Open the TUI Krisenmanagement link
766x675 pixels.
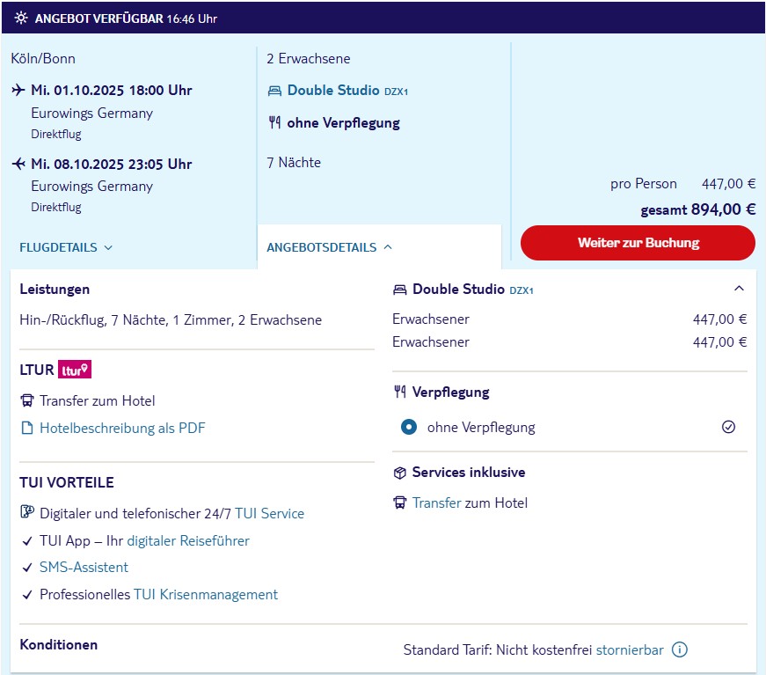pos(206,594)
